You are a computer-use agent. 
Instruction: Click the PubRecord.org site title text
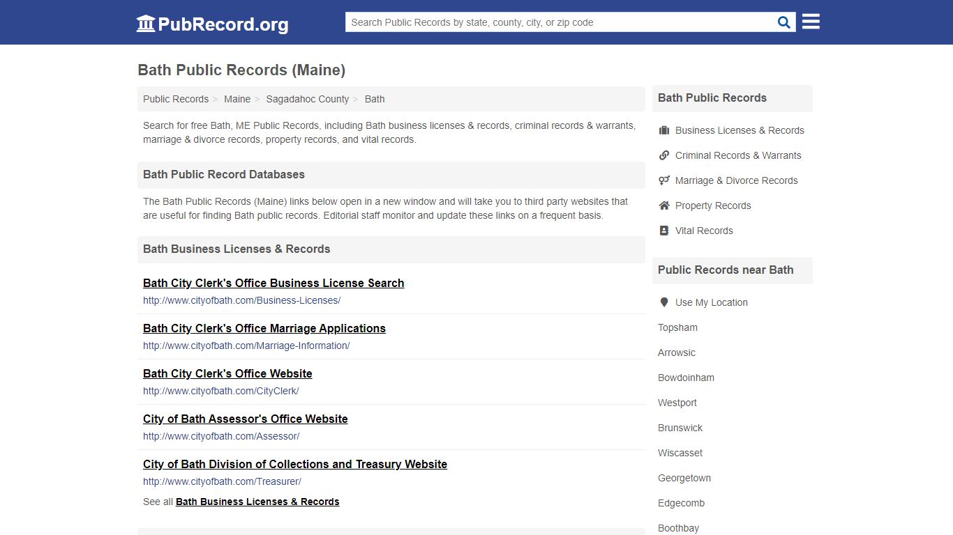(x=223, y=24)
